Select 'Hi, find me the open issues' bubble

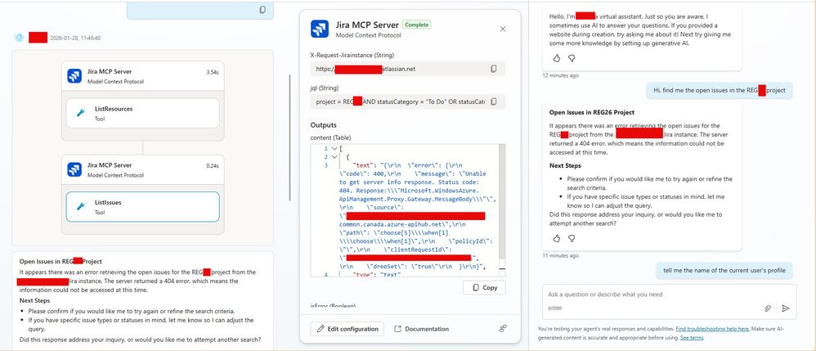pos(720,90)
